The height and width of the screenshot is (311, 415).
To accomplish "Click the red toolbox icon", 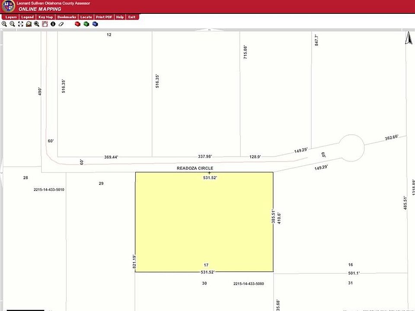I will click(78, 24).
